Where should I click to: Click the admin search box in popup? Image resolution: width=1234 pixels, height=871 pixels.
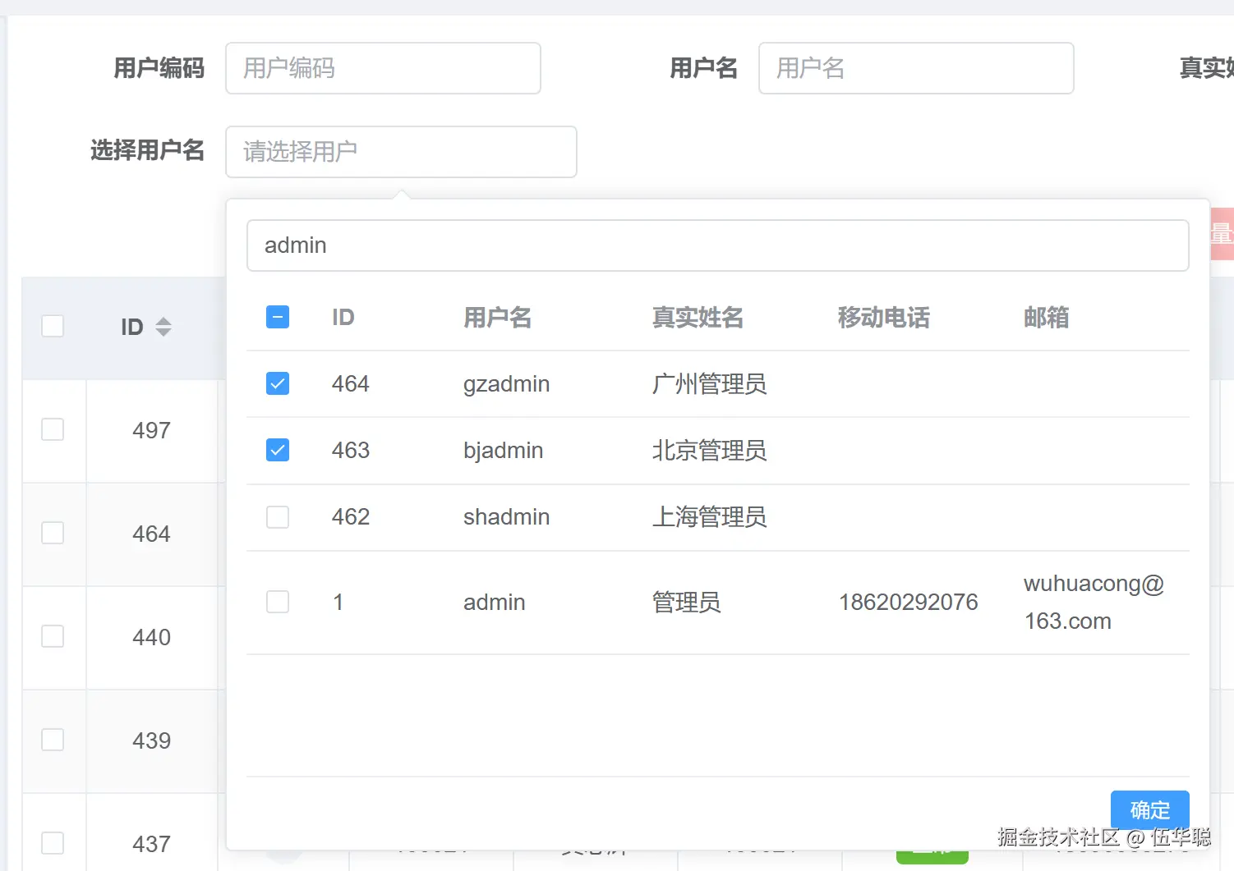[x=717, y=245]
